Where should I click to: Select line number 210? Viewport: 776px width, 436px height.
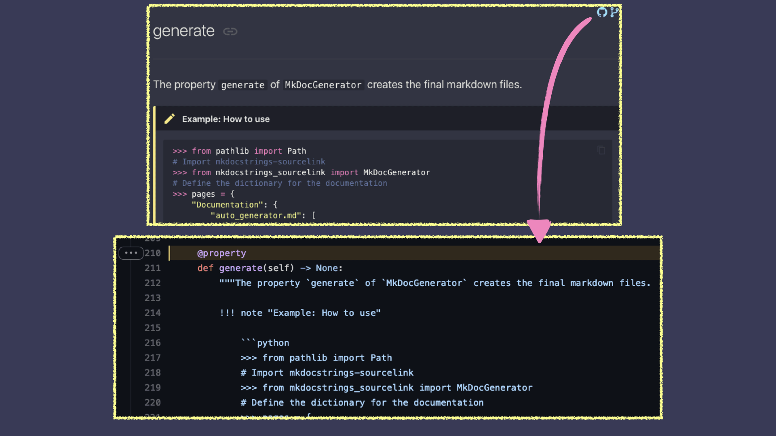pyautogui.click(x=152, y=253)
